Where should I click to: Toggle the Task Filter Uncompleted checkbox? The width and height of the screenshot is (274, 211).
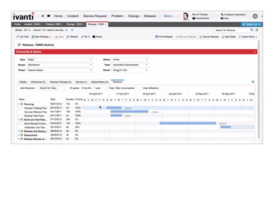point(107,88)
